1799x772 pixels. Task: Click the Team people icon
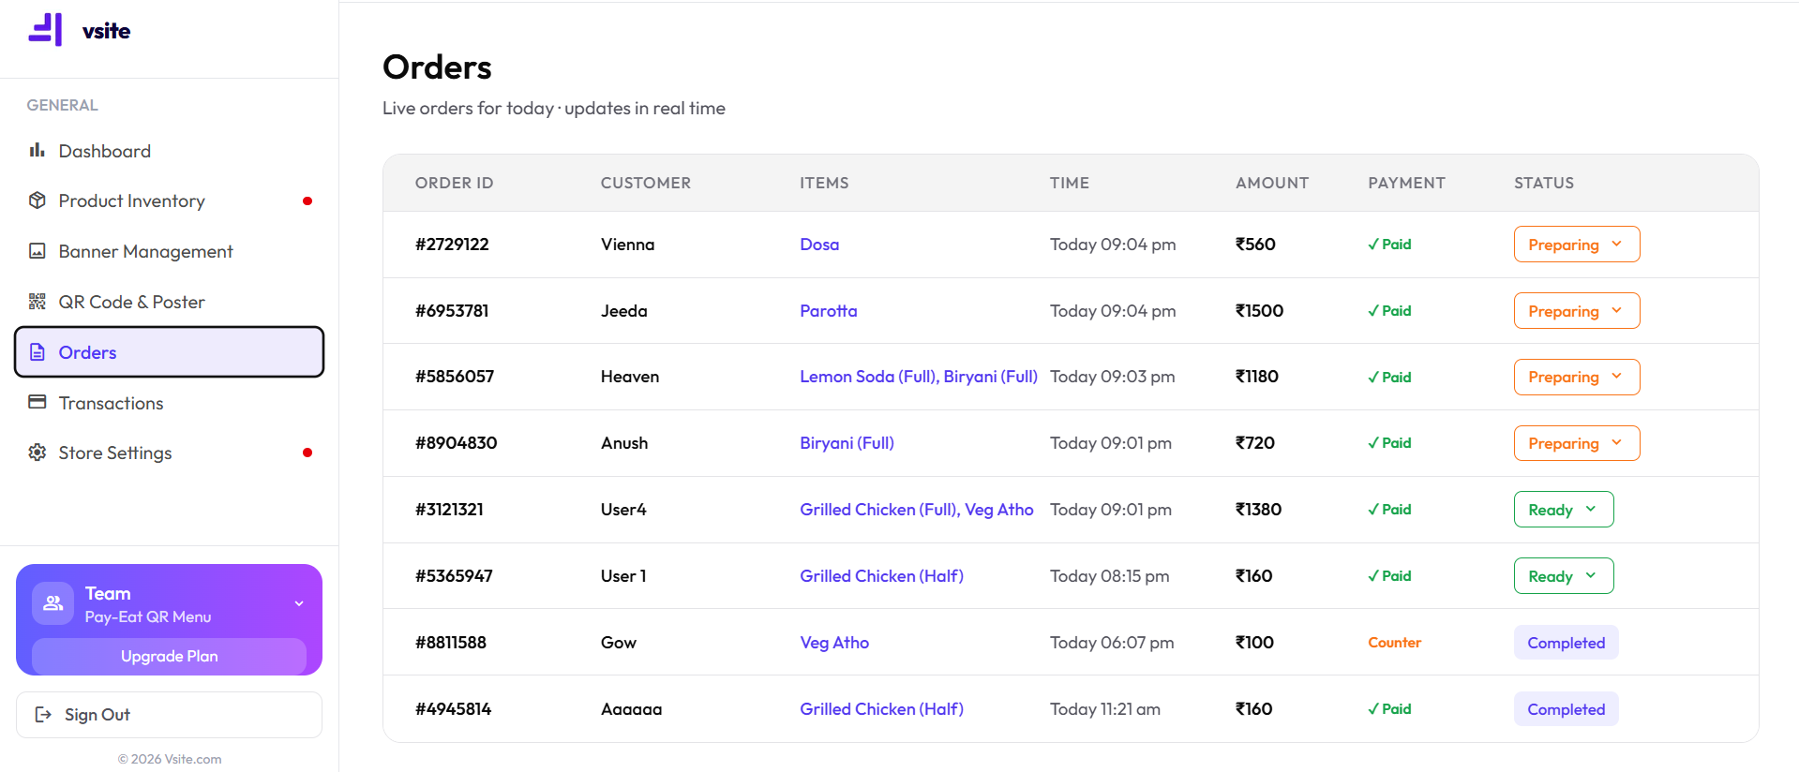point(52,603)
